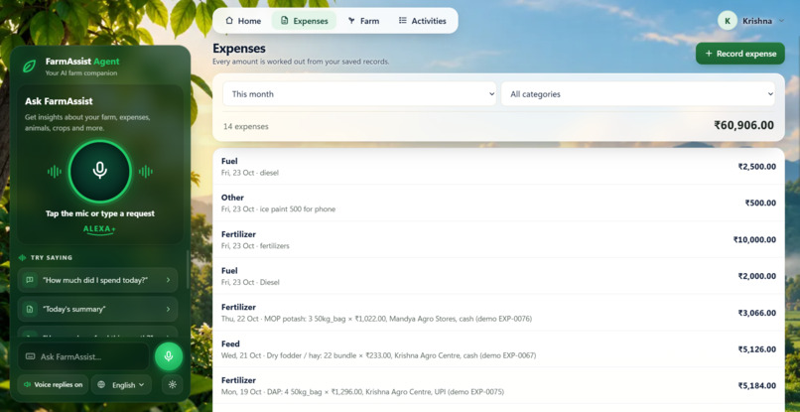Click the ₹500.00 amount
This screenshot has height=412, width=800.
[760, 203]
